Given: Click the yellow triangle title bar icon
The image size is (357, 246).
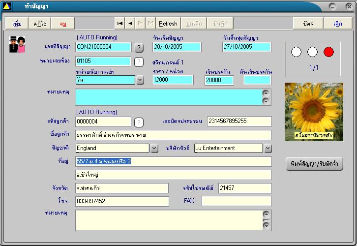Looking at the screenshot, I should 7,6.
